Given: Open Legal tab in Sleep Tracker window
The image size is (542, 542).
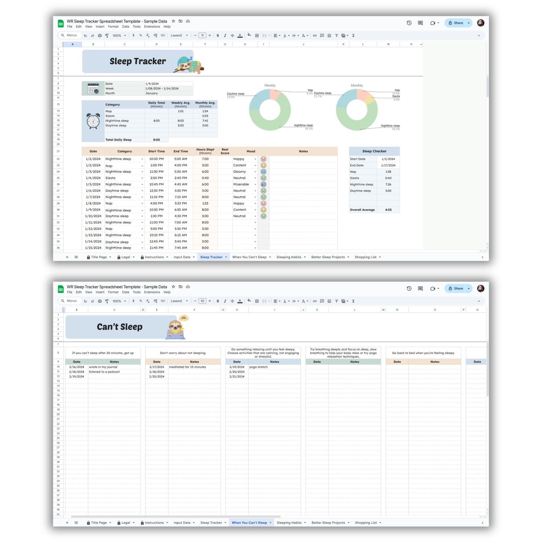Looking at the screenshot, I should [126, 257].
